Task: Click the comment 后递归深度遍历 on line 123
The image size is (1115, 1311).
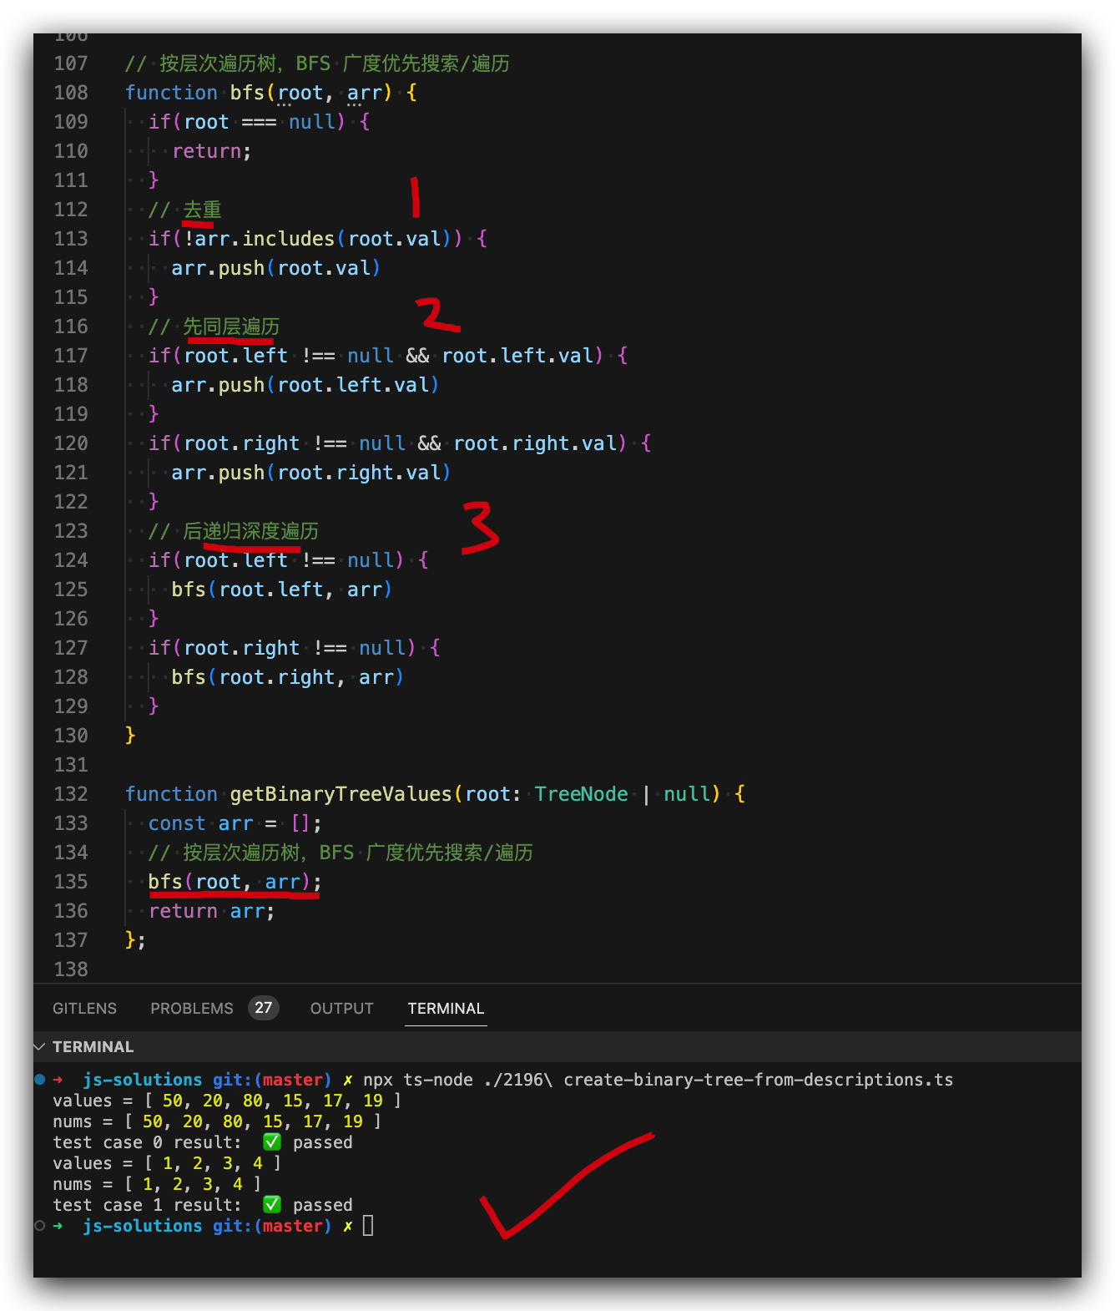Action: point(250,531)
